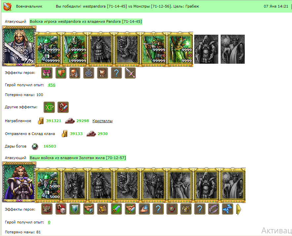Click the spider web amulet effect icon

89,73
